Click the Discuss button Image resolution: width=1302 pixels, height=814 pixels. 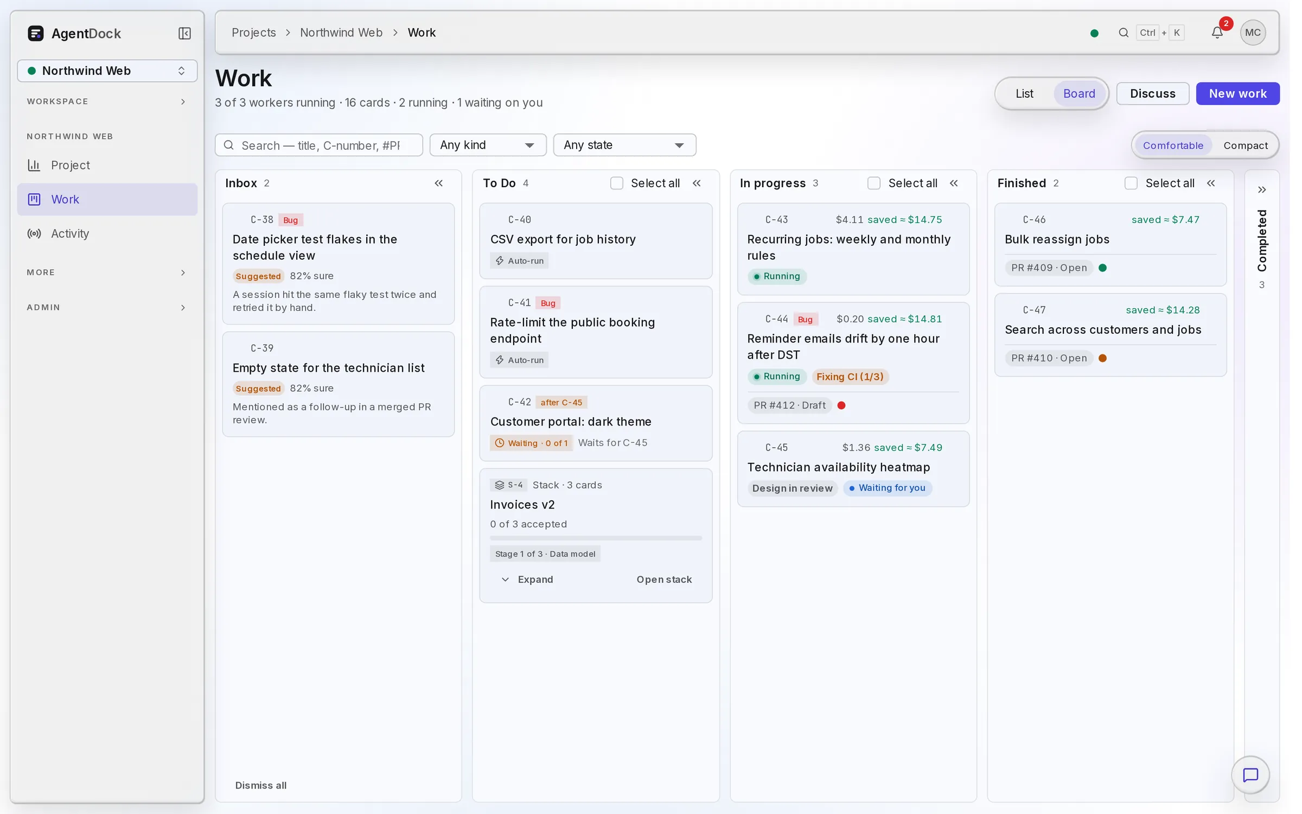(1152, 94)
